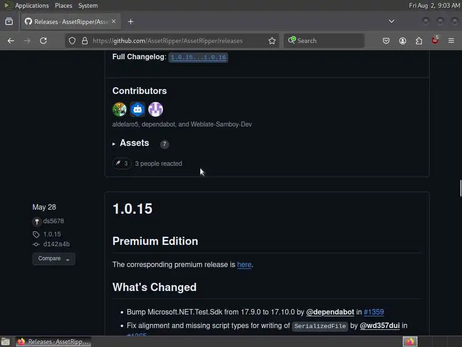Open the dependabot contributor avatar
This screenshot has height=347, width=462.
(x=138, y=109)
